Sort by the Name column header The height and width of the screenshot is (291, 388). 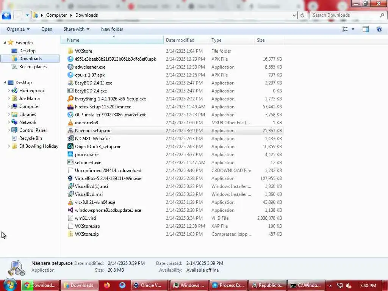point(112,40)
